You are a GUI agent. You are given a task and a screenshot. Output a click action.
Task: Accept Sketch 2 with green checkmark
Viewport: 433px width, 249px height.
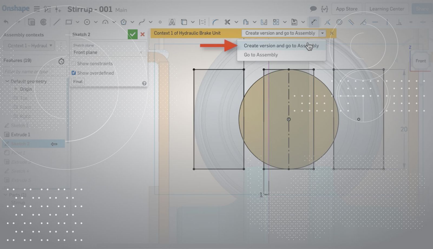(x=132, y=34)
